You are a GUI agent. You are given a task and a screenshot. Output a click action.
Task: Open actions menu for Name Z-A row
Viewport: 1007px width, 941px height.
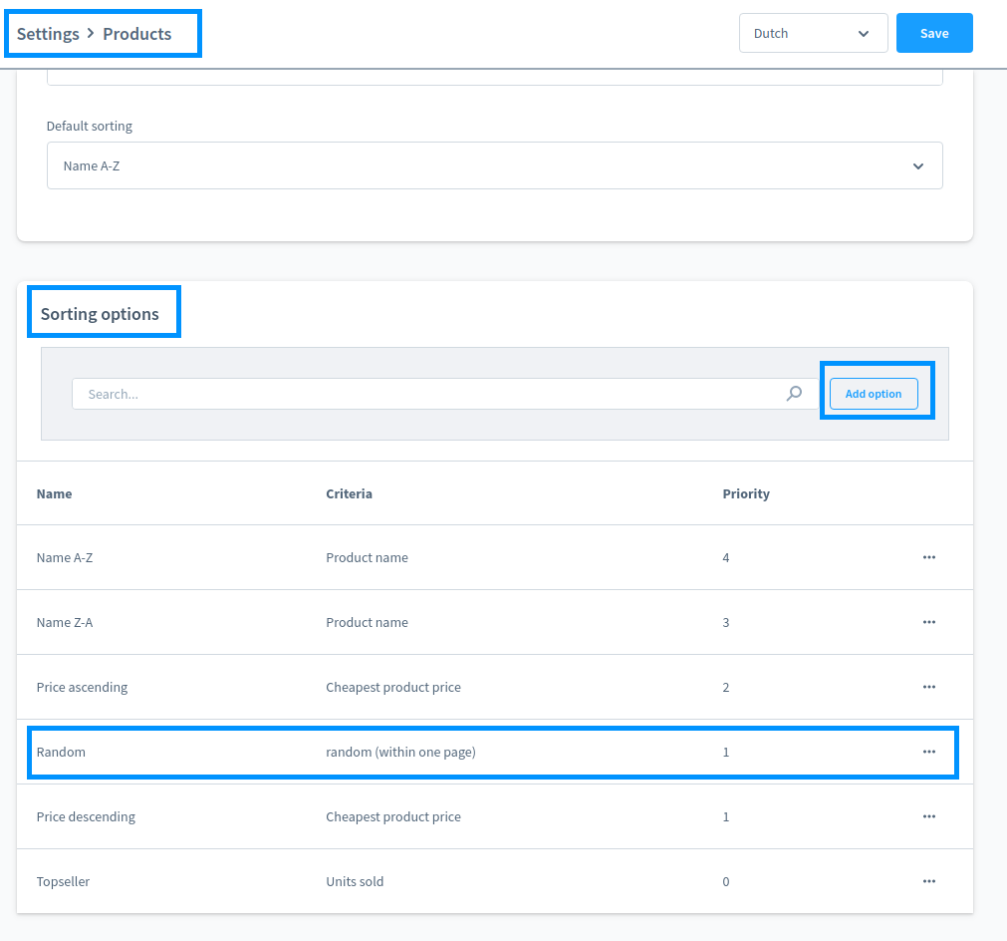[x=928, y=622]
